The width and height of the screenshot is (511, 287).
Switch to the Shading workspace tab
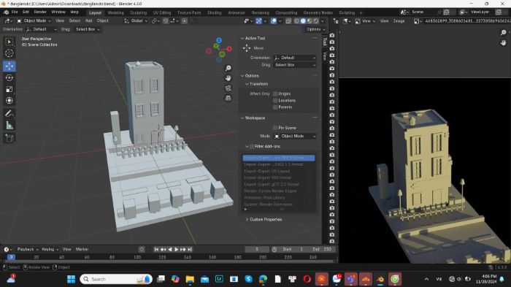tap(215, 12)
